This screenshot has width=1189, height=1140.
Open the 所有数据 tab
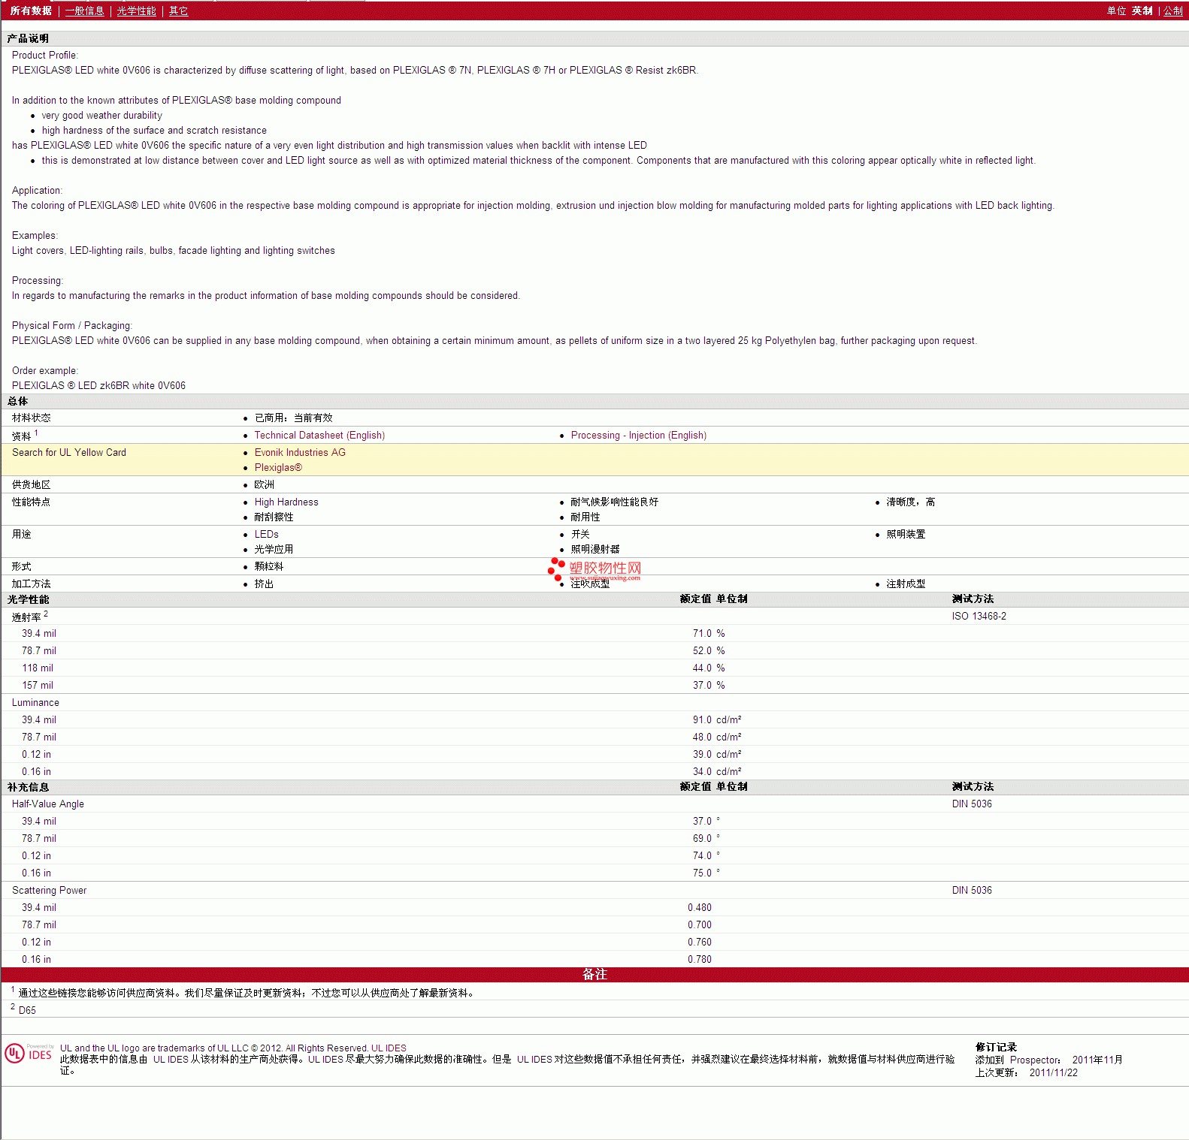[31, 11]
